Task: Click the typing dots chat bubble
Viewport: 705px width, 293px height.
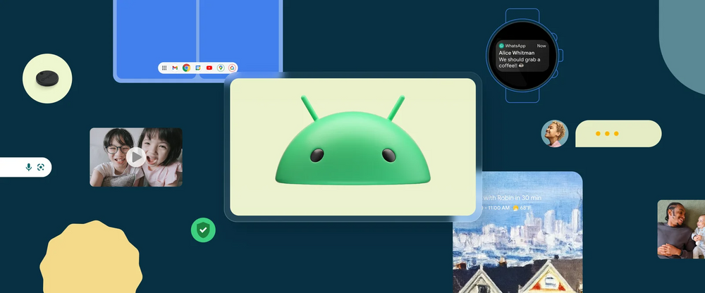Action: 618,133
